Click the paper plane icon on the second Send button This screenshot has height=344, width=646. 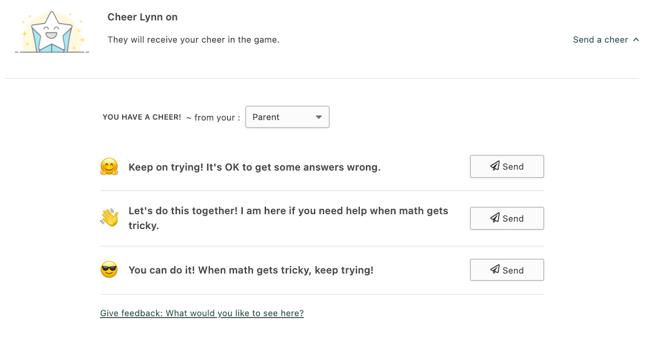(x=494, y=218)
